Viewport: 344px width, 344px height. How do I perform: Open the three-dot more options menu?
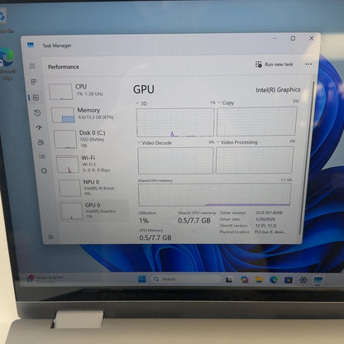[308, 64]
